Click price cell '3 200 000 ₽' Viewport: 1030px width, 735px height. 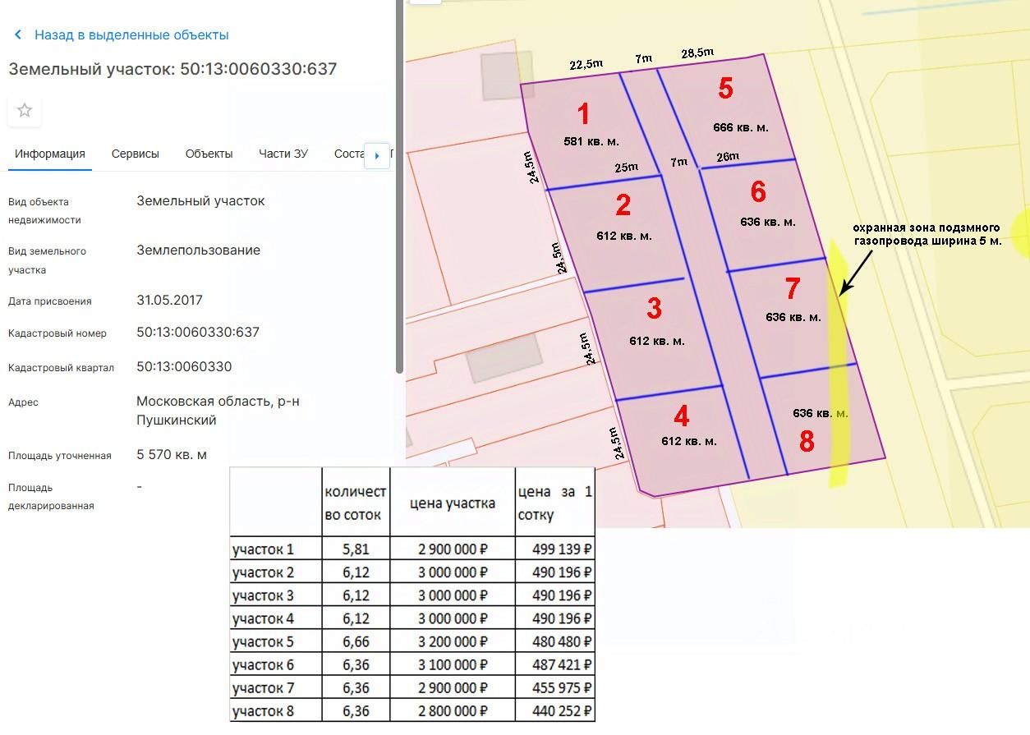453,641
